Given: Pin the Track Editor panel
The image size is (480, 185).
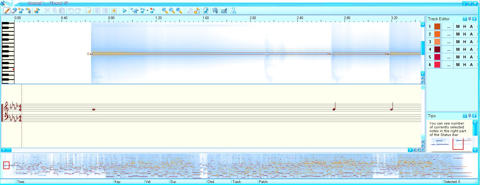Looking at the screenshot, I should tap(470, 19).
